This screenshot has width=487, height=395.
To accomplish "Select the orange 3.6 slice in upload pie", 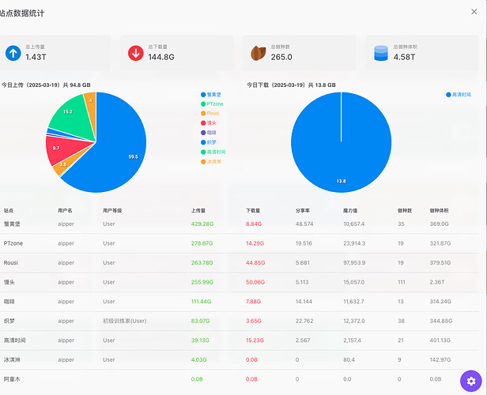I will tap(66, 164).
